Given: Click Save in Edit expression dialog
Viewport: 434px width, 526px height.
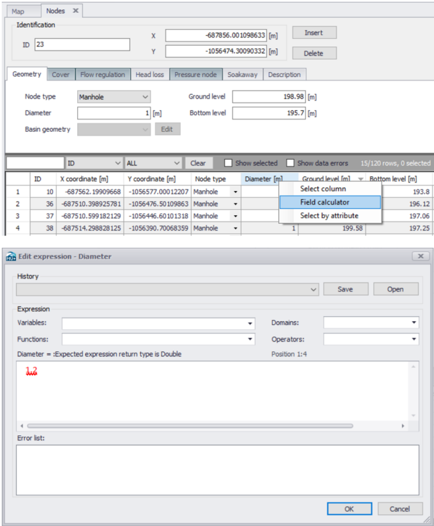Looking at the screenshot, I should click(346, 289).
